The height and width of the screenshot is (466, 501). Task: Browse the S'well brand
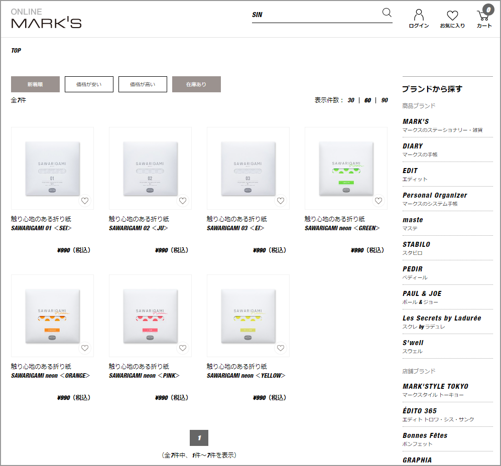447,346
